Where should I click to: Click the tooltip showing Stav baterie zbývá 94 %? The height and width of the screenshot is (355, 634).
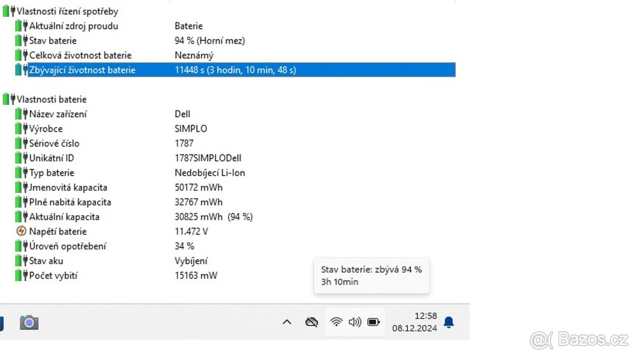[x=371, y=275]
